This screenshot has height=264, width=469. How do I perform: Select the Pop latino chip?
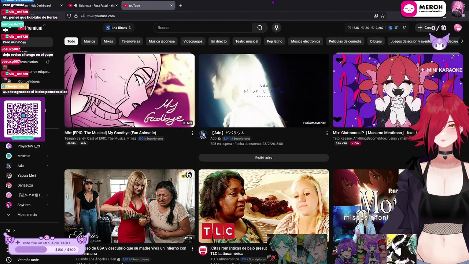[274, 41]
